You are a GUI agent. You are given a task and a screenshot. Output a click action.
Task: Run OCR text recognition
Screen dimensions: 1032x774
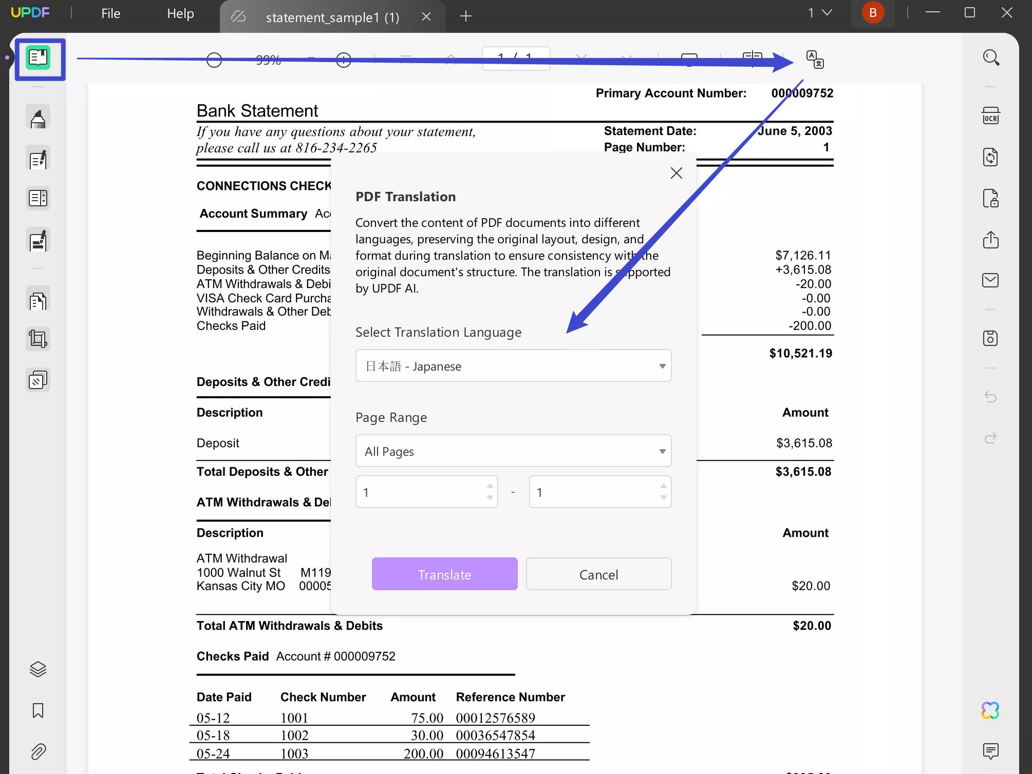(x=991, y=116)
